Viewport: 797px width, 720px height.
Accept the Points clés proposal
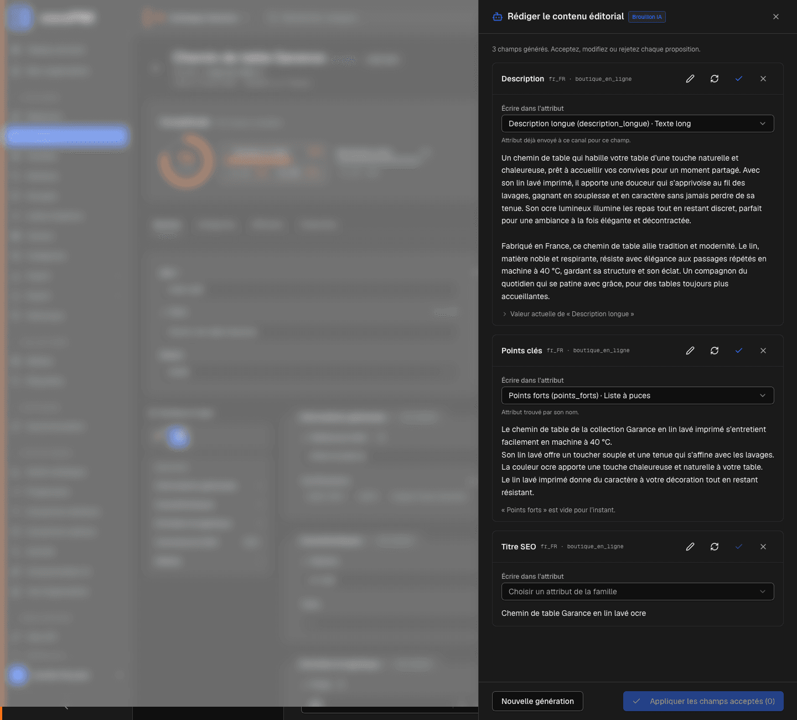pyautogui.click(x=739, y=351)
